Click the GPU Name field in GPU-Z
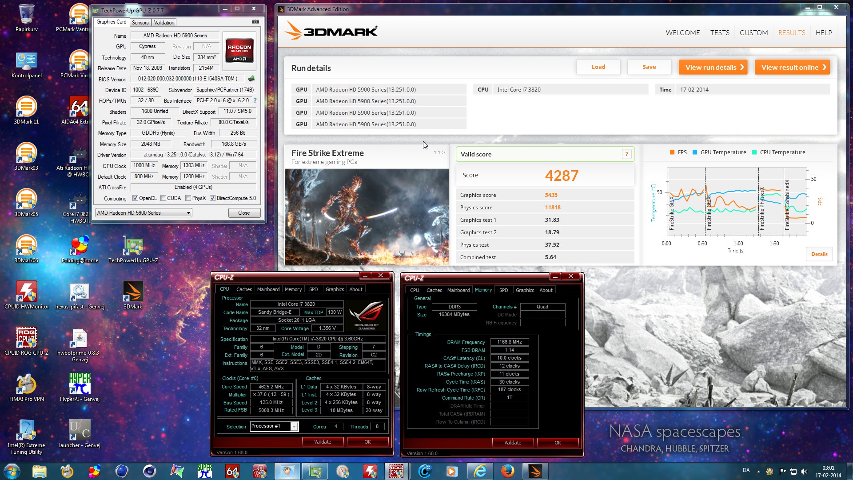The image size is (853, 480). point(175,36)
